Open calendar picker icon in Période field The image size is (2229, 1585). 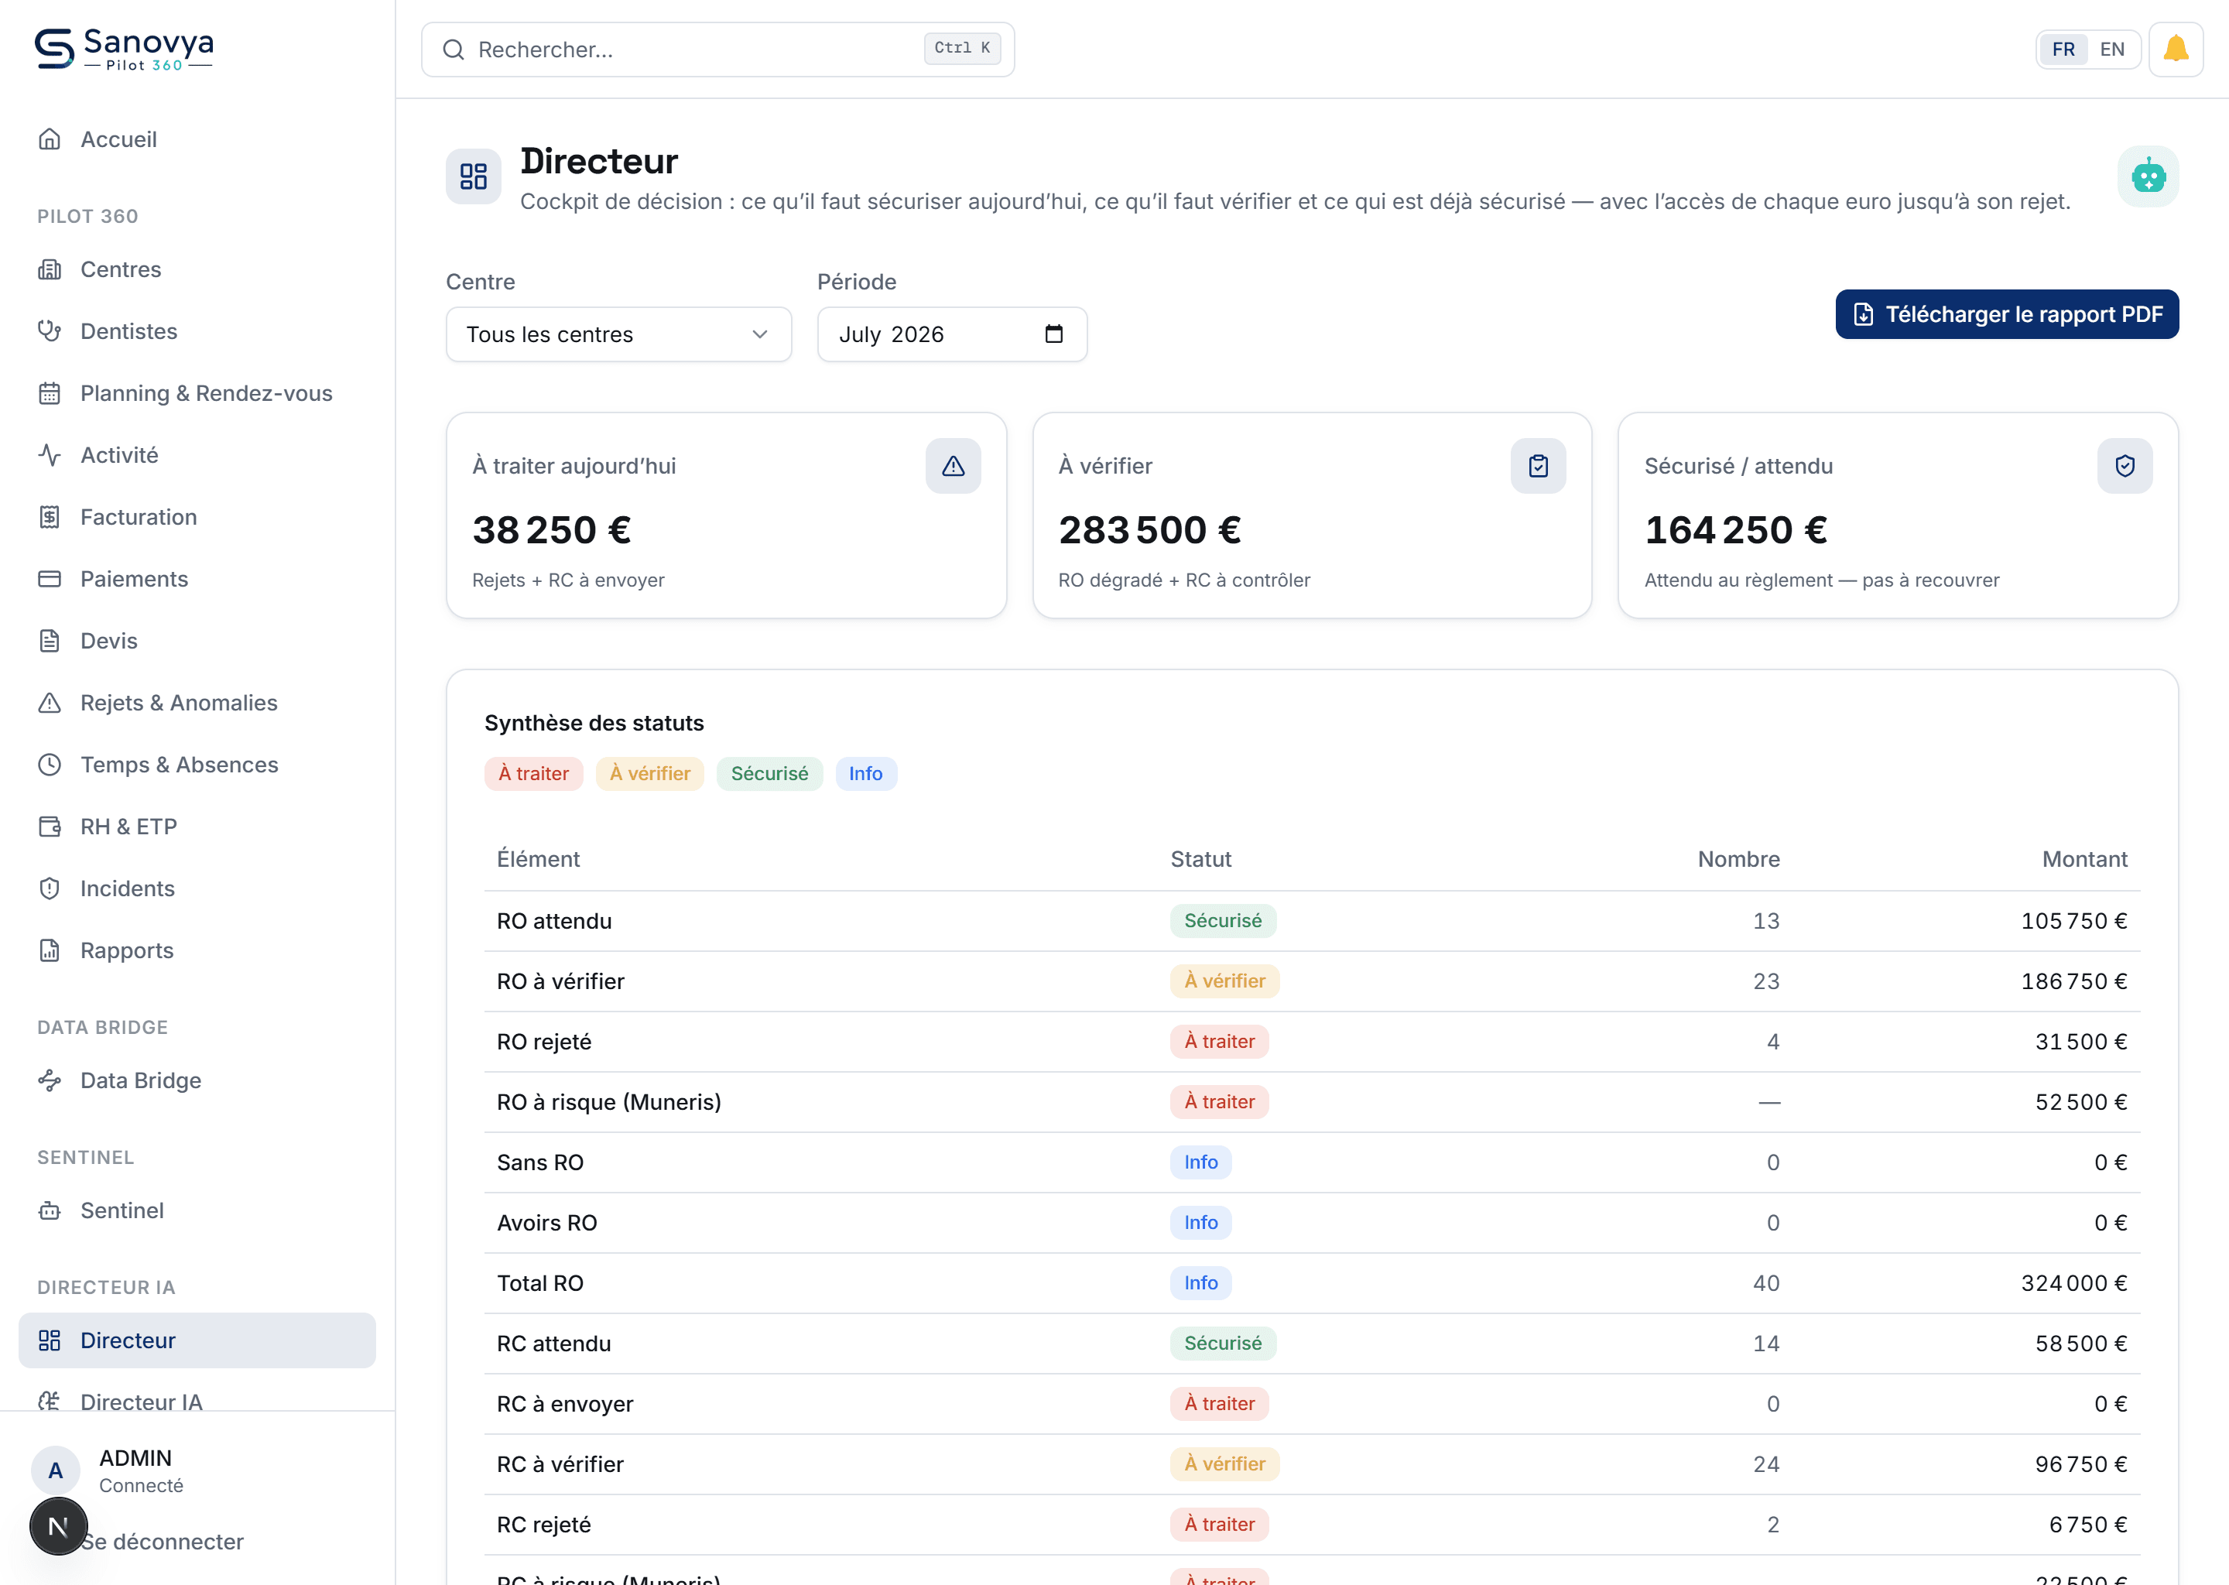click(1053, 334)
